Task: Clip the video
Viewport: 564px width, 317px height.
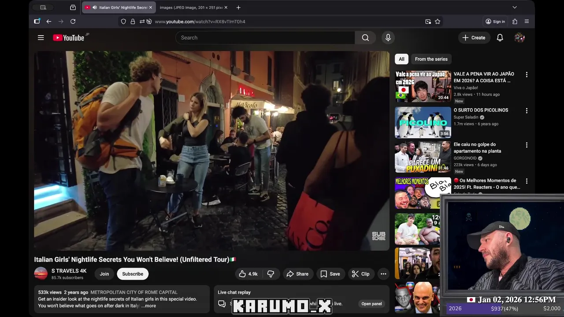Action: 361,274
